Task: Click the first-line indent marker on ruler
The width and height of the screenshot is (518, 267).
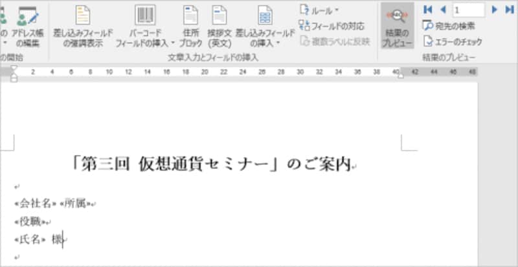Action: 14,69
